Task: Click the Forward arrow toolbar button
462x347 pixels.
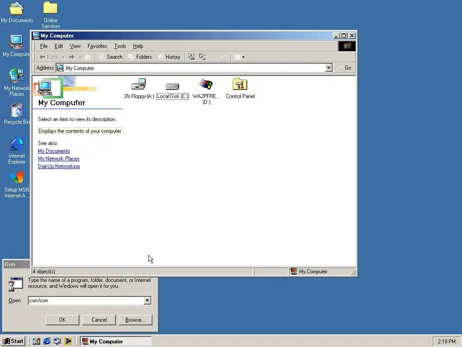Action: click(x=72, y=57)
